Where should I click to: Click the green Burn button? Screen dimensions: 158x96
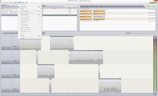(x=154, y=6)
